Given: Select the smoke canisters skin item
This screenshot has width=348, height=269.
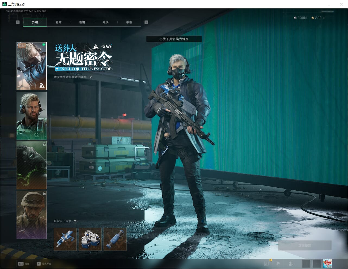Looking at the screenshot, I should (90, 239).
